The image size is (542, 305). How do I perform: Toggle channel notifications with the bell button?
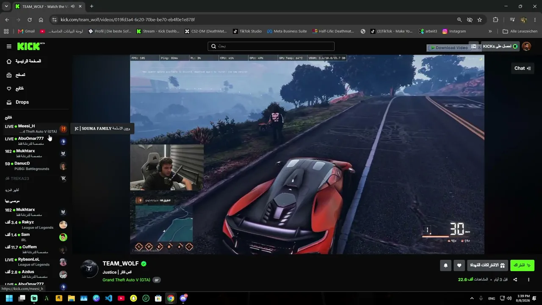pos(445,266)
